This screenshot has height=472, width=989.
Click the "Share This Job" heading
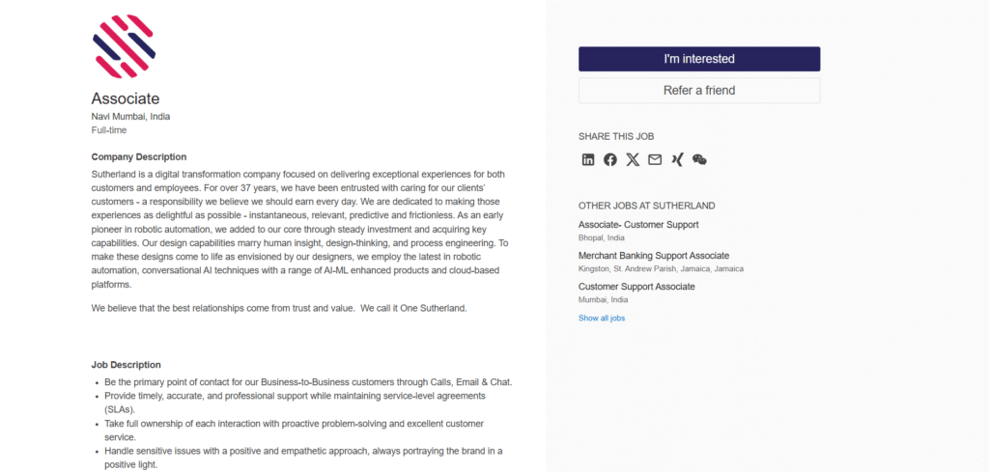pos(616,136)
